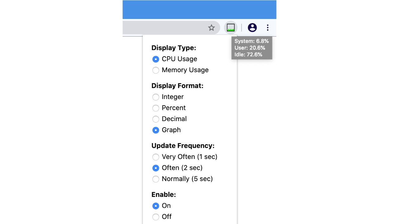Select the CPU Usage radio button
The image size is (399, 224).
(156, 59)
